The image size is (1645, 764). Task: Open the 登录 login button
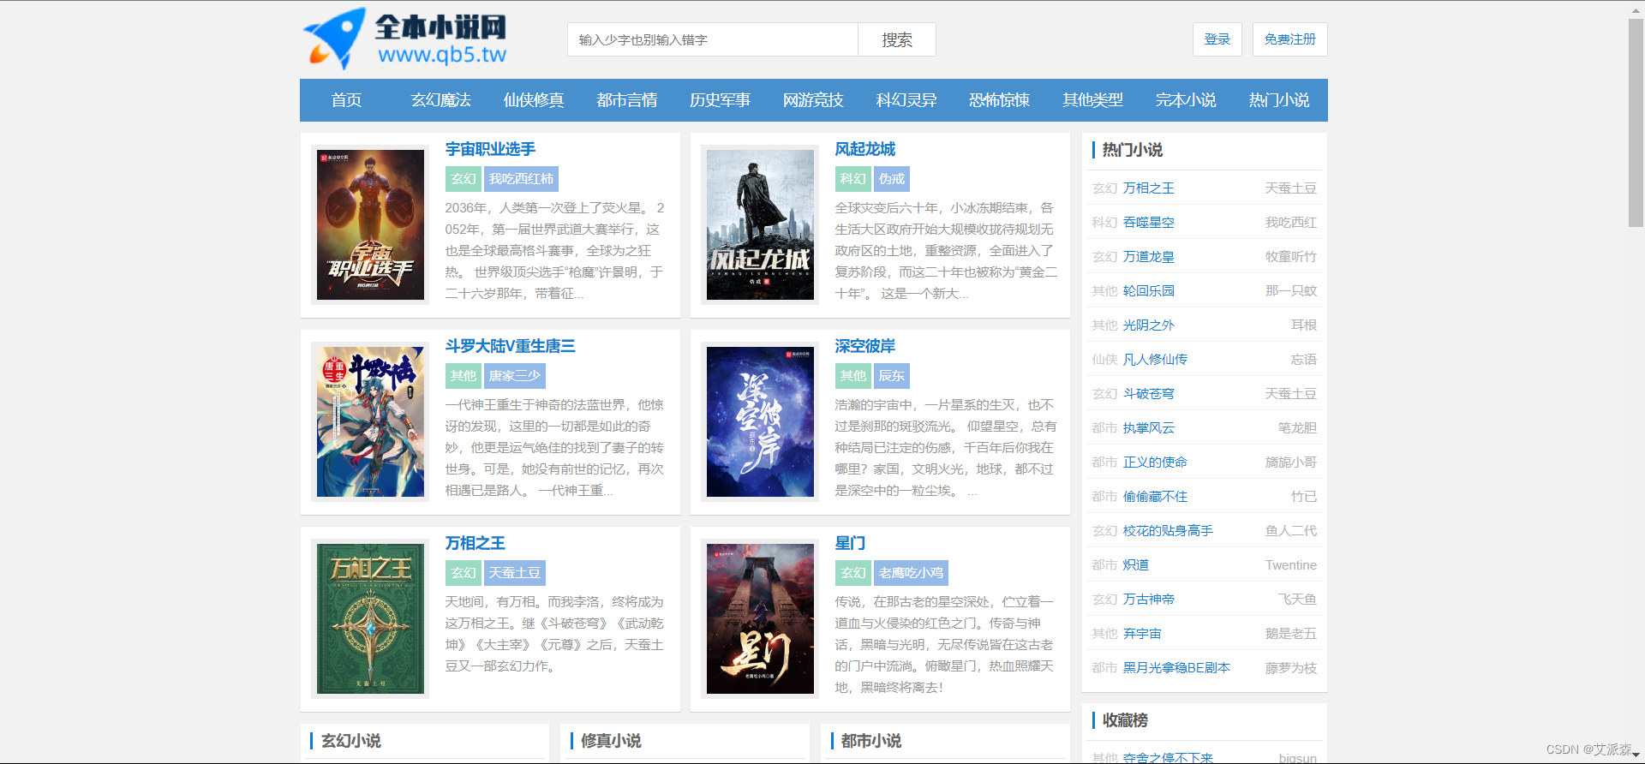(x=1217, y=39)
